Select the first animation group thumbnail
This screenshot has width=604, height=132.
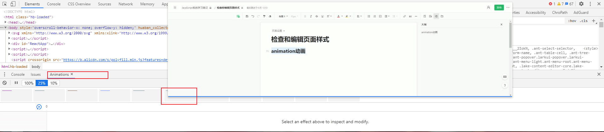click(x=16, y=95)
